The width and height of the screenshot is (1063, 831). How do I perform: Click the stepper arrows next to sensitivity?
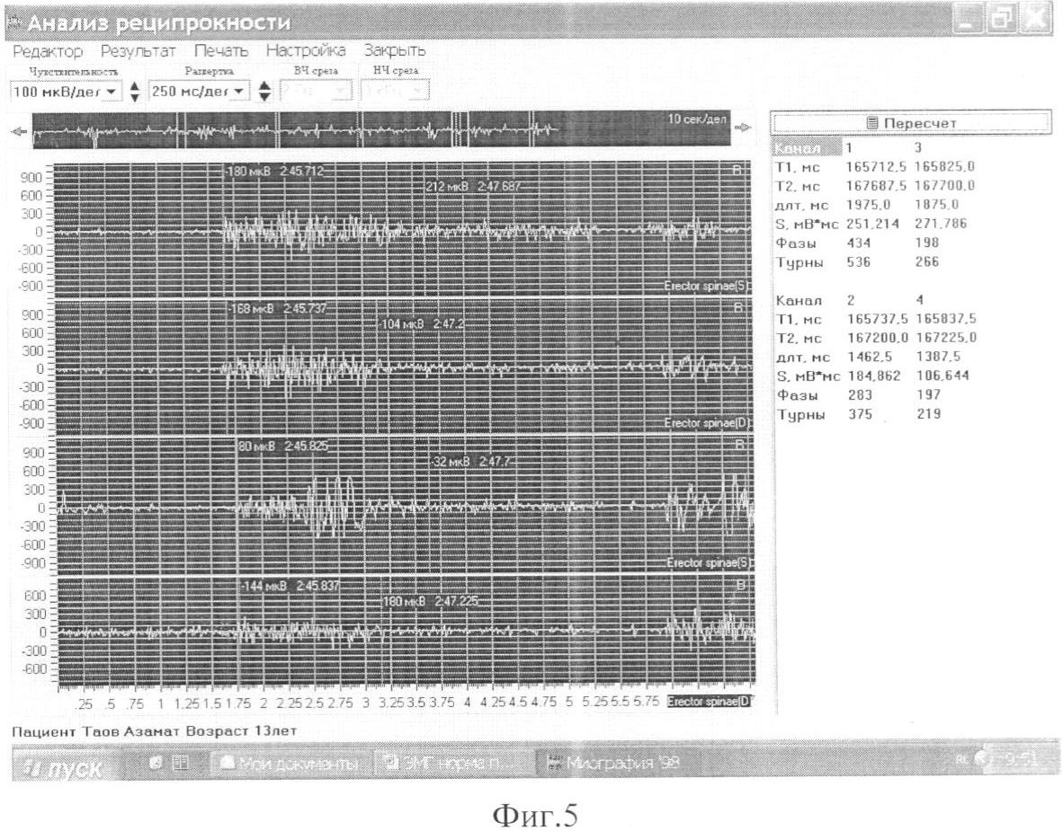click(135, 91)
